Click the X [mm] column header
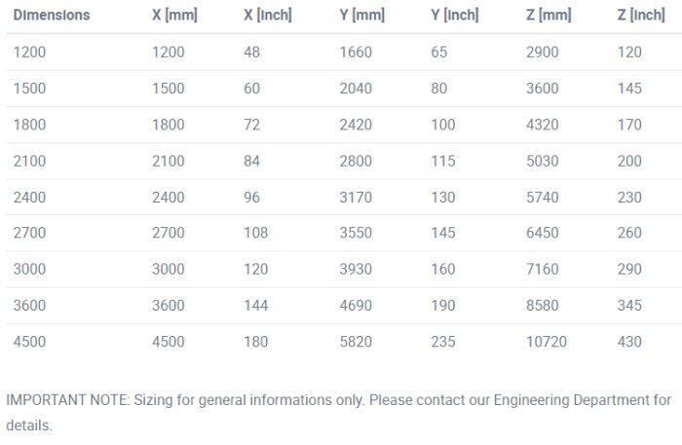682x445 pixels. click(x=173, y=16)
